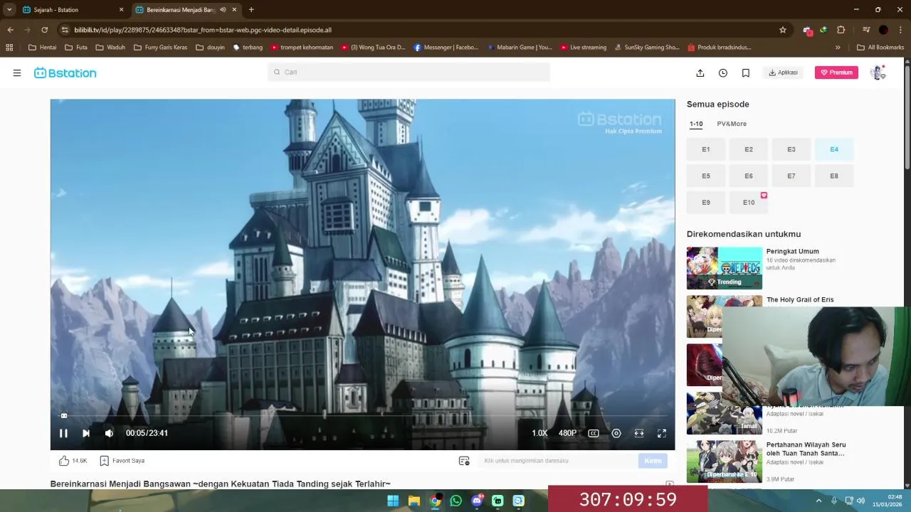Show hidden system tray icons

click(818, 501)
